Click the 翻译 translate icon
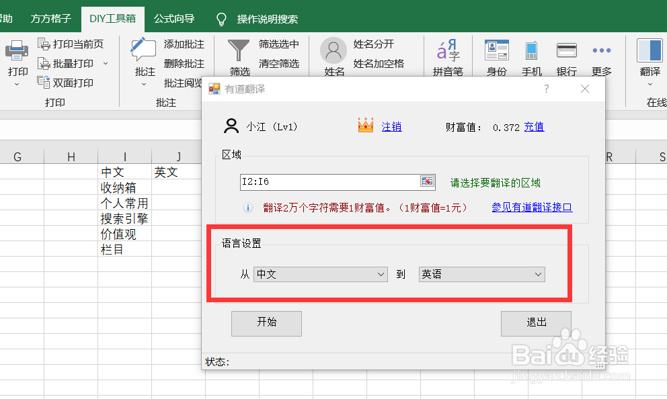 click(650, 50)
